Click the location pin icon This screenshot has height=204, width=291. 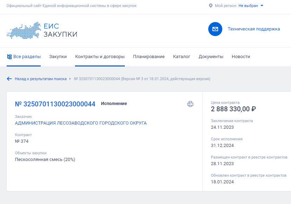(x=211, y=6)
